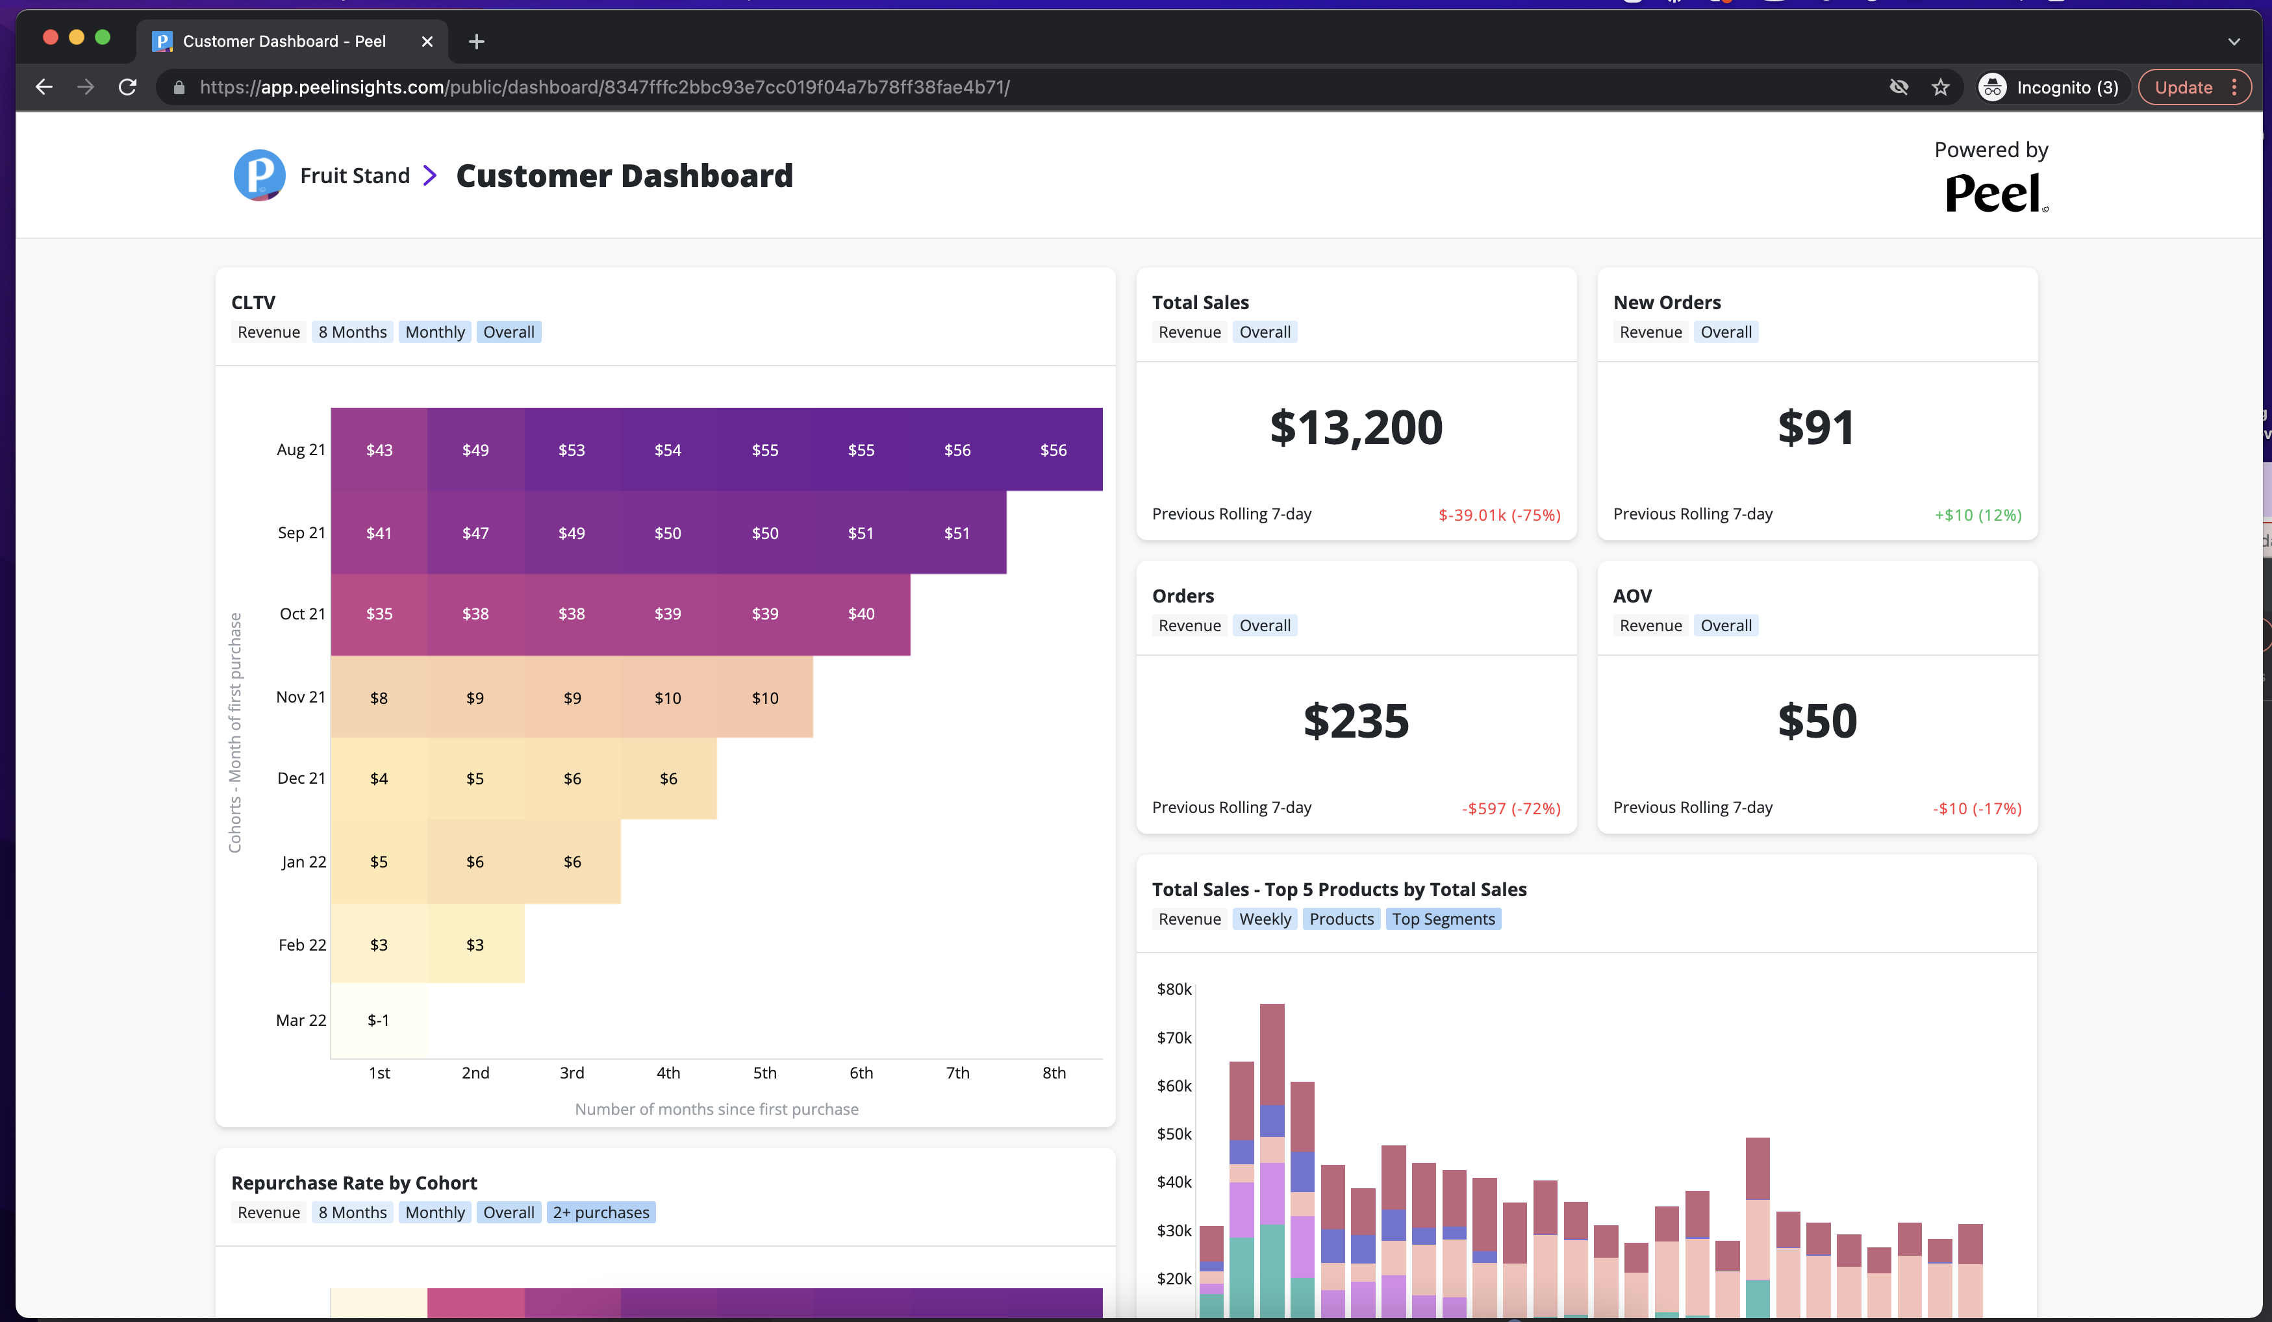Screen dimensions: 2272x1322
Task: Open a new tab with plus icon
Action: point(477,42)
